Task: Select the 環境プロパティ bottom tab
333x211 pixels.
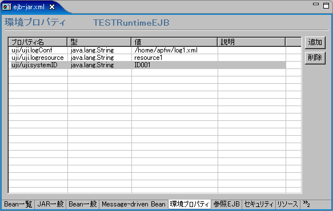Action: [190, 204]
